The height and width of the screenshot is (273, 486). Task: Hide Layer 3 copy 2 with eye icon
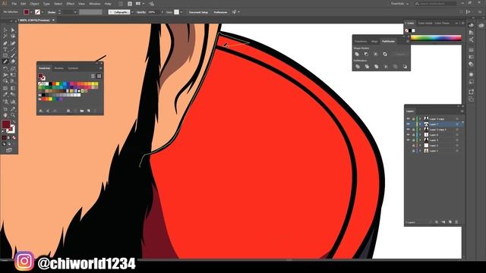pyautogui.click(x=409, y=130)
